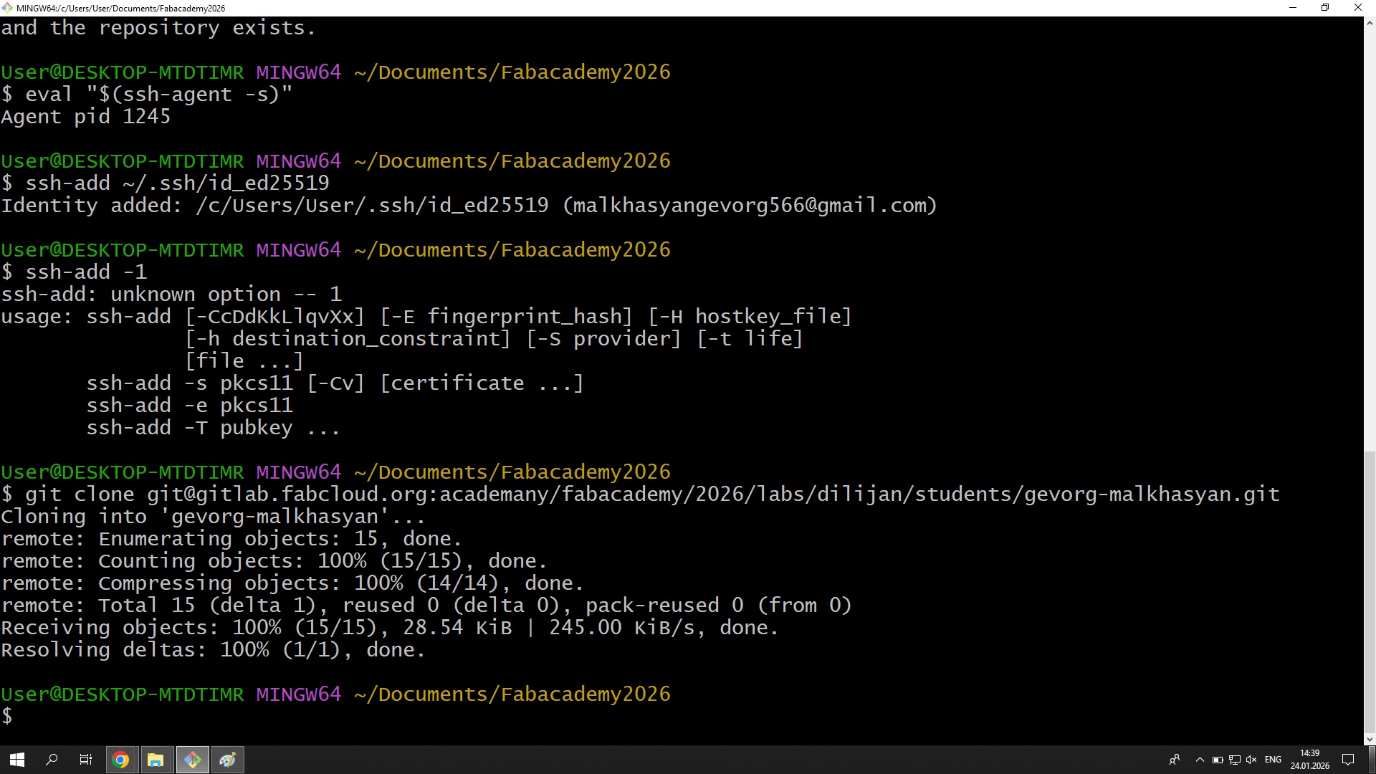Open the Windows Start menu

[x=17, y=760]
